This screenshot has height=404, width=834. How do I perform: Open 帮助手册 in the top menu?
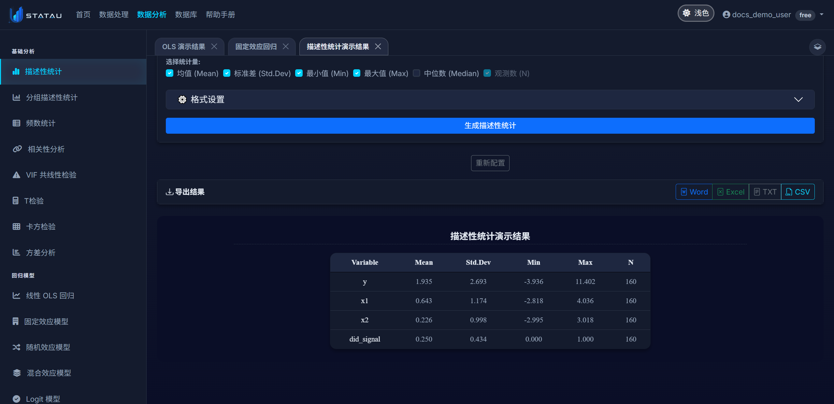[x=221, y=15]
